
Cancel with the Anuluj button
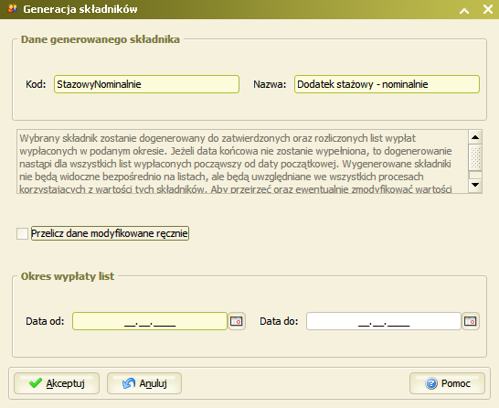pyautogui.click(x=144, y=383)
